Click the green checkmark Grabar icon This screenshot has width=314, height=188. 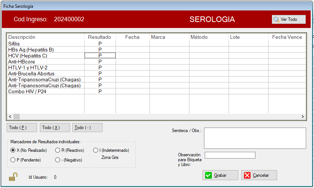[x=208, y=175]
